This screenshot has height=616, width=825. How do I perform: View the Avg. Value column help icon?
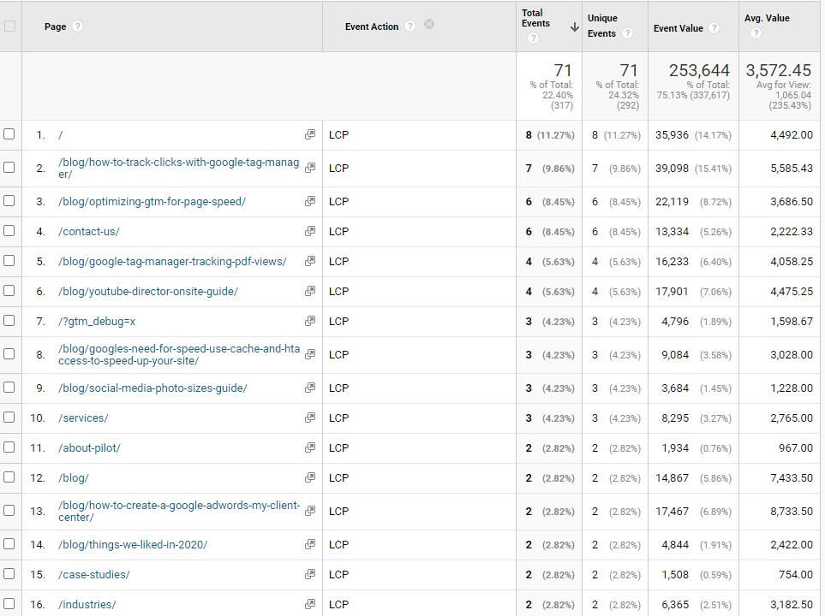click(x=756, y=33)
